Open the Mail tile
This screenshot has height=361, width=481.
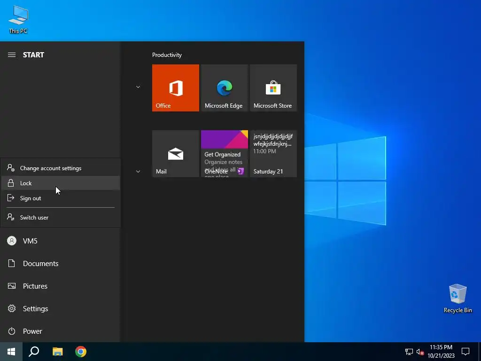(x=176, y=154)
